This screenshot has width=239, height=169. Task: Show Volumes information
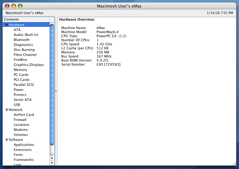[21, 135]
